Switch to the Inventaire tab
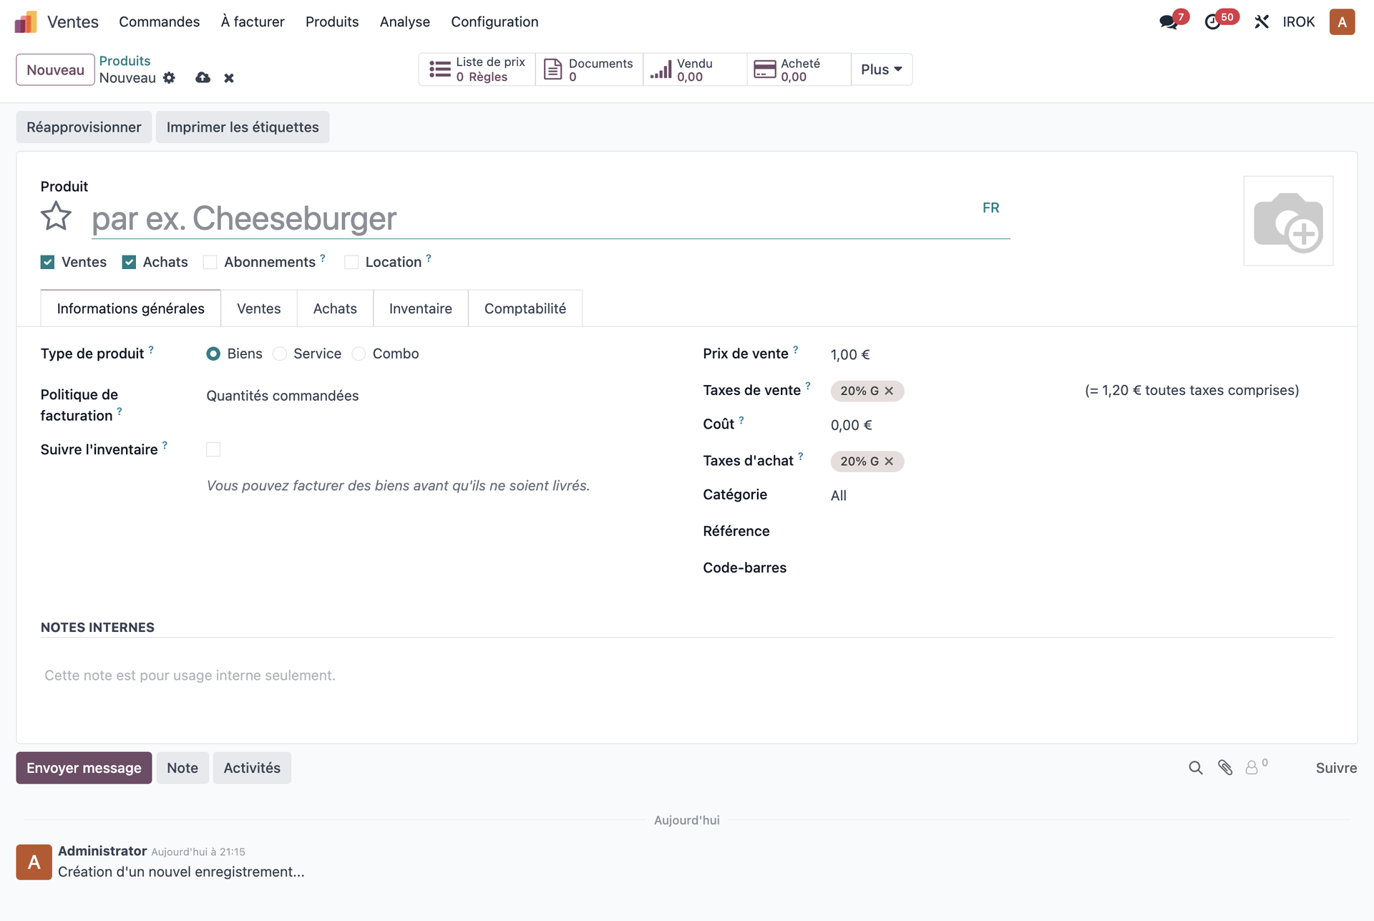This screenshot has height=921, width=1374. (421, 308)
